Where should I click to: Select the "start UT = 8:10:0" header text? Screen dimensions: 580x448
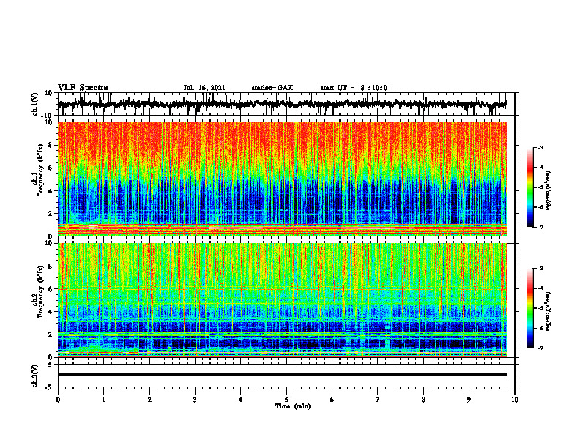point(354,88)
